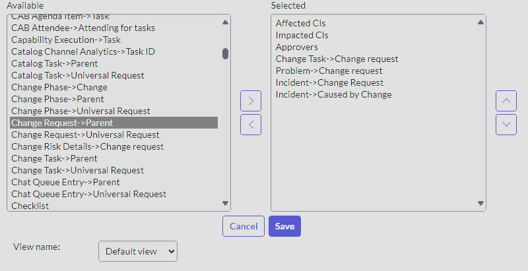Cancel the list configuration changes
The width and height of the screenshot is (528, 271).
pos(244,226)
